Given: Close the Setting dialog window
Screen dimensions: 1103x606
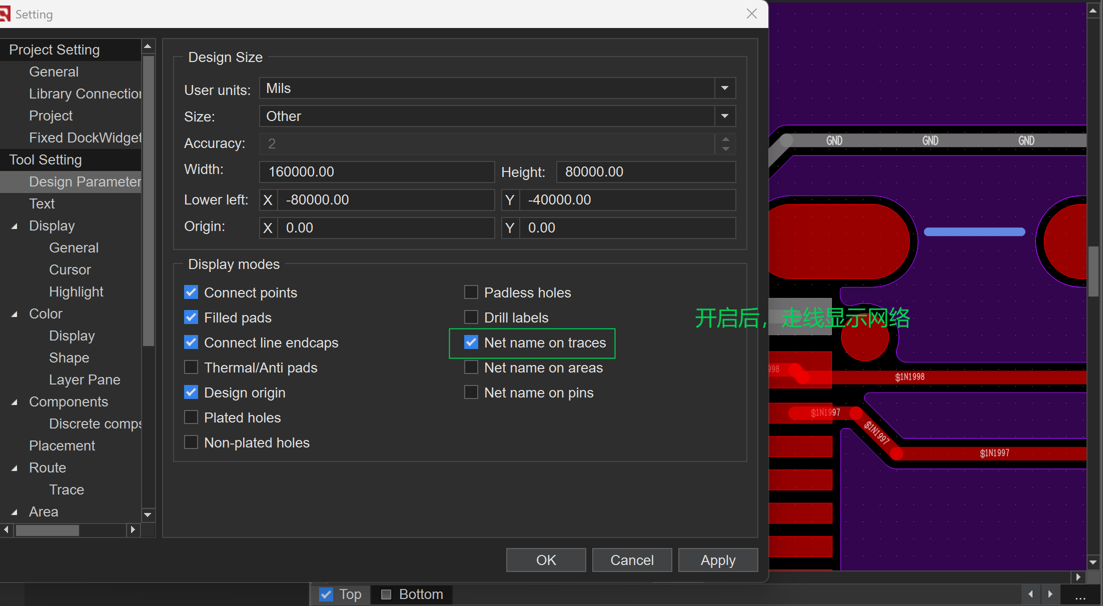Looking at the screenshot, I should (751, 14).
